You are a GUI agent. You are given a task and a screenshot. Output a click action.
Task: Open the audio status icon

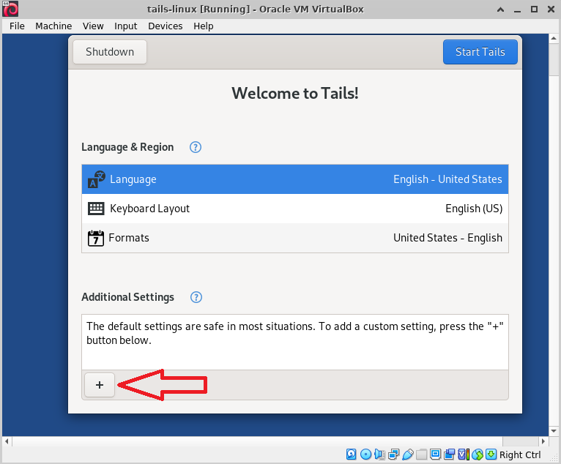[379, 454]
